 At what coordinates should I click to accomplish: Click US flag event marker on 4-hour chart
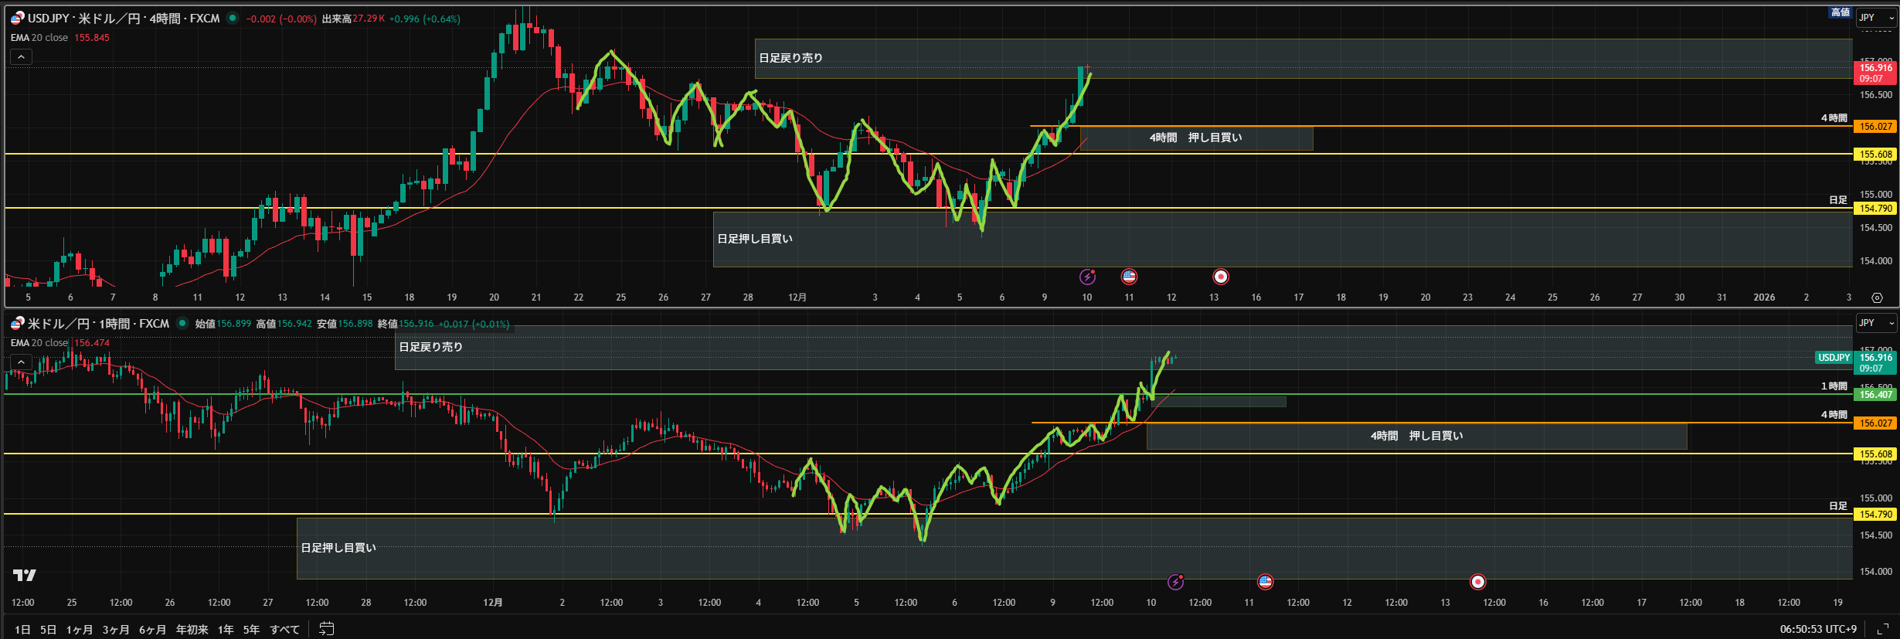1129,277
